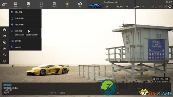The height and width of the screenshot is (97, 173).
Task: Click the triangle 'go to Scapes' prompt button
Action: point(161,79)
